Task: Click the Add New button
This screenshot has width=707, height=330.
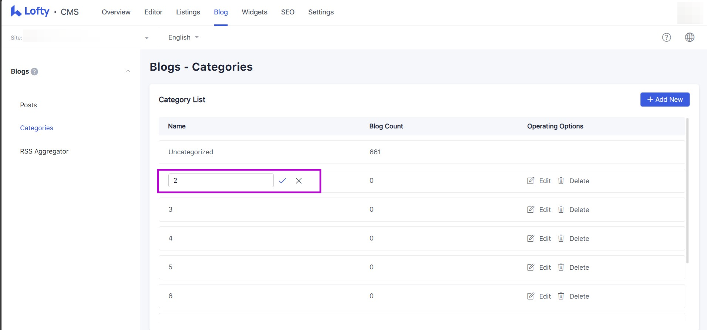Action: [664, 100]
